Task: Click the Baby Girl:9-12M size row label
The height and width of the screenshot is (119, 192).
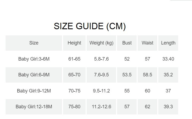Action: (34, 91)
